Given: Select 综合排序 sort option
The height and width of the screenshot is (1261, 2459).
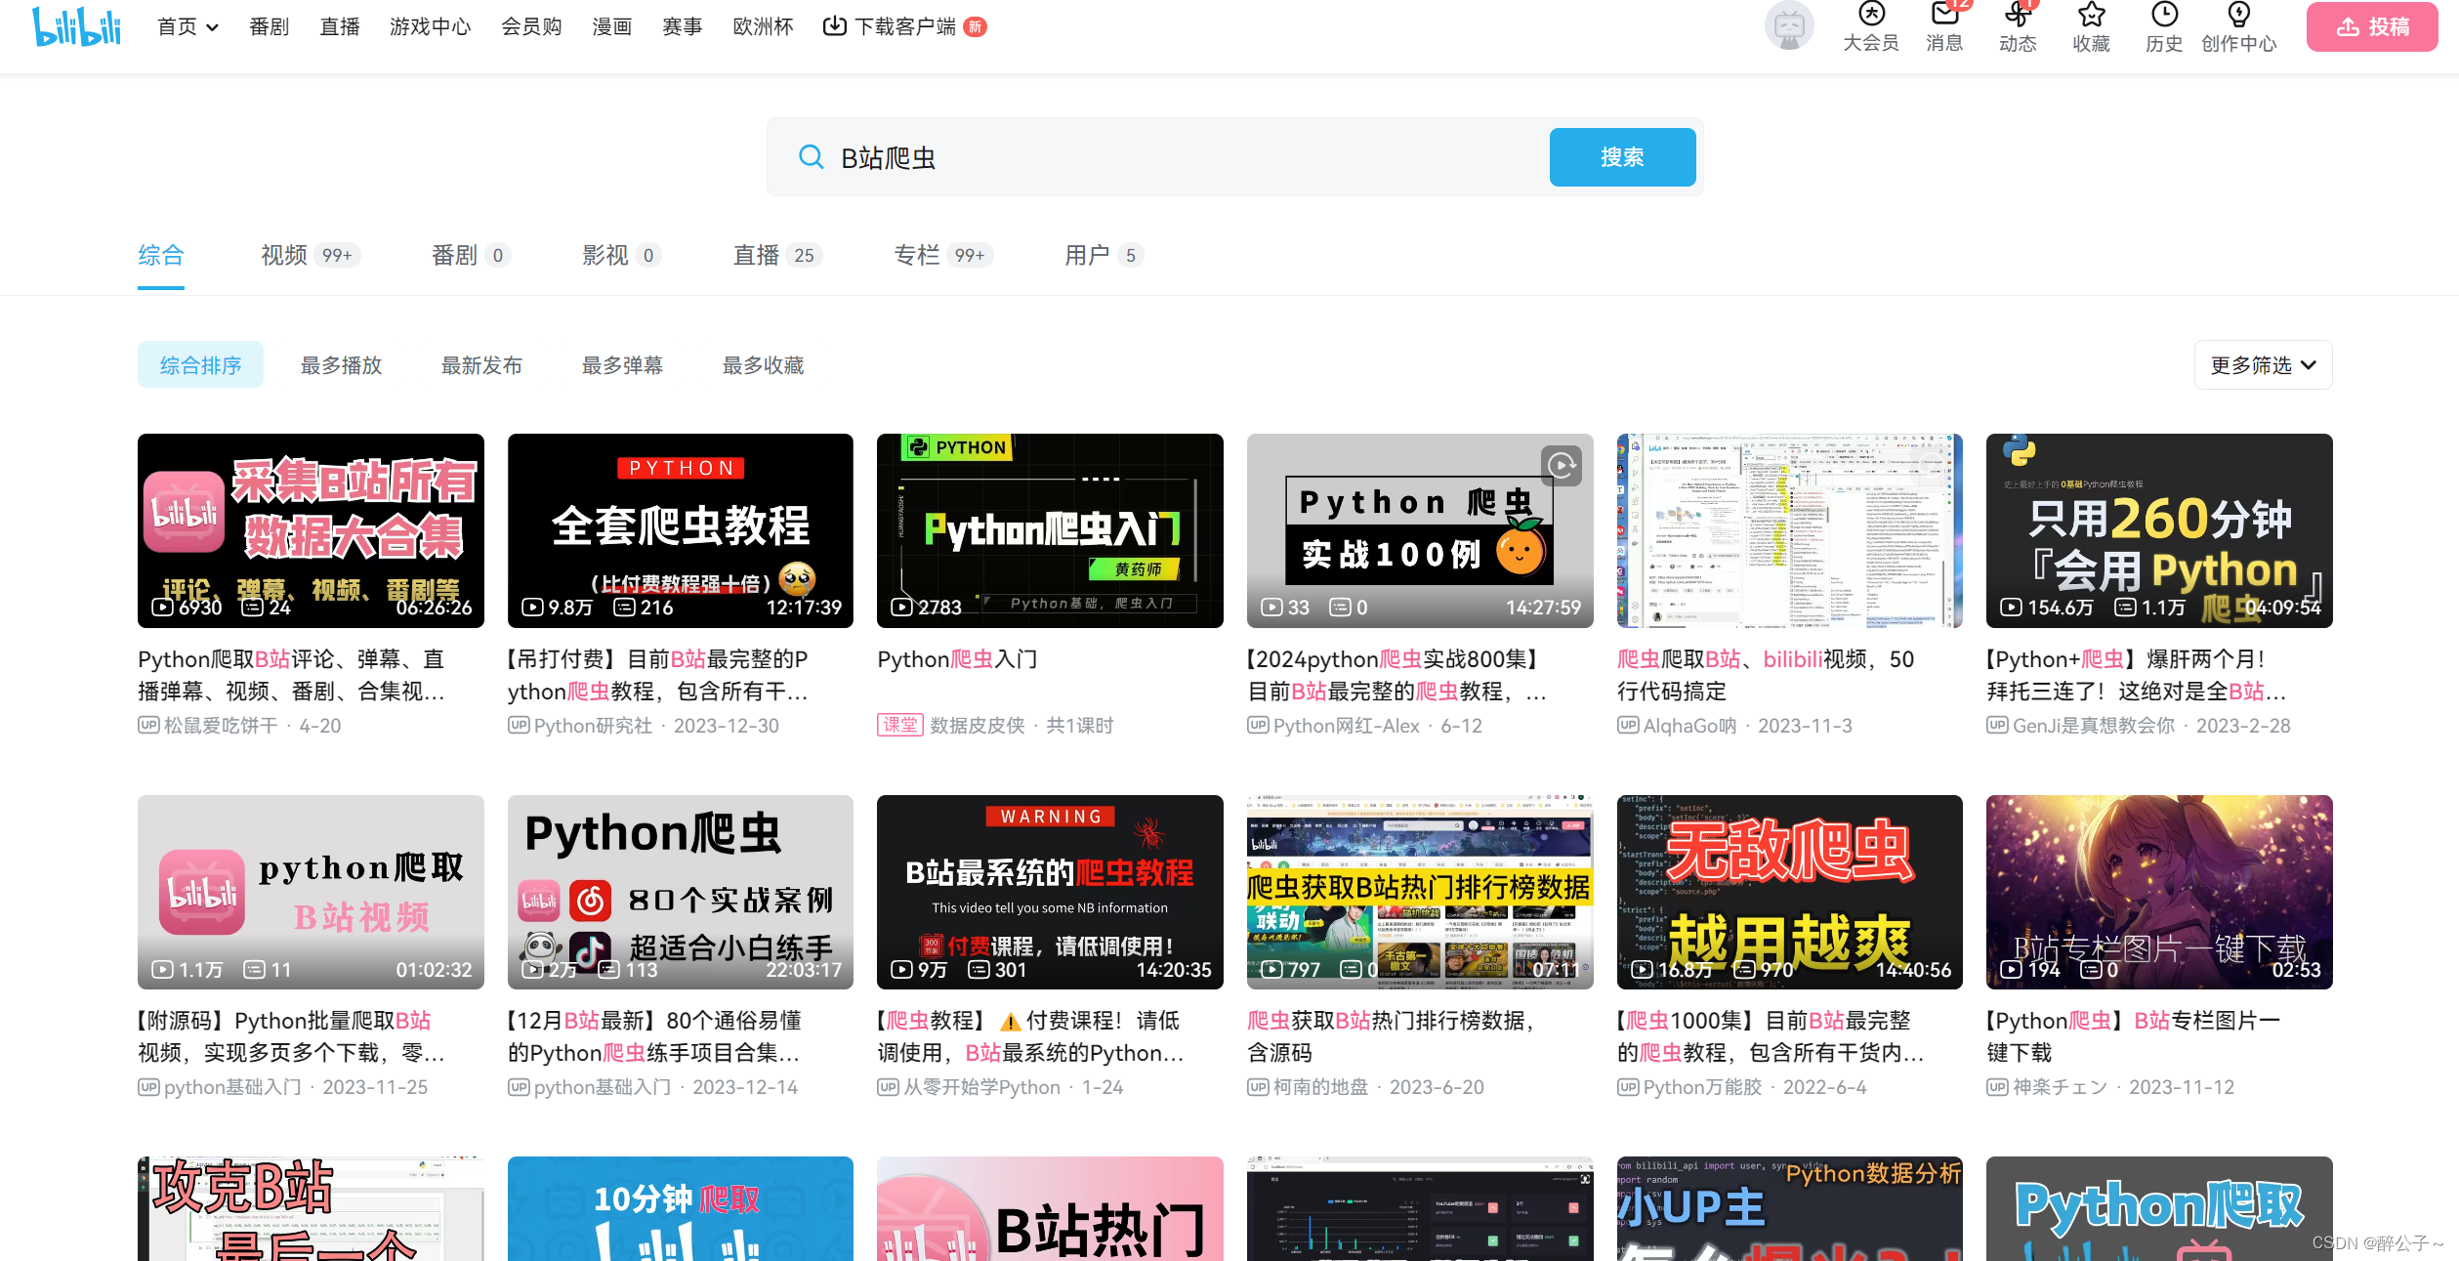Looking at the screenshot, I should pyautogui.click(x=200, y=365).
